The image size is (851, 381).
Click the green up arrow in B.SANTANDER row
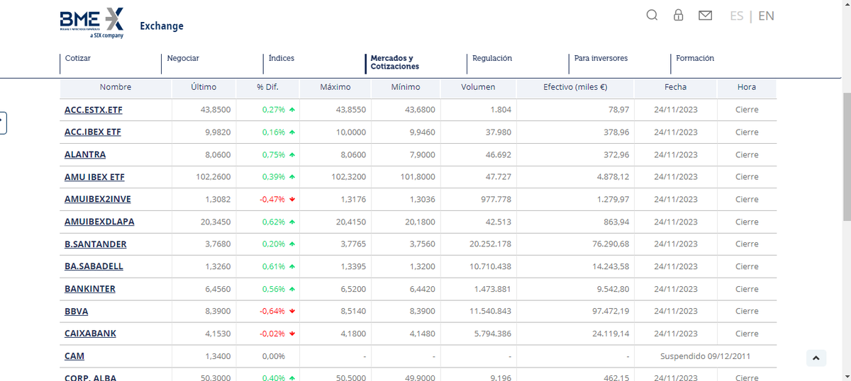[x=292, y=244]
